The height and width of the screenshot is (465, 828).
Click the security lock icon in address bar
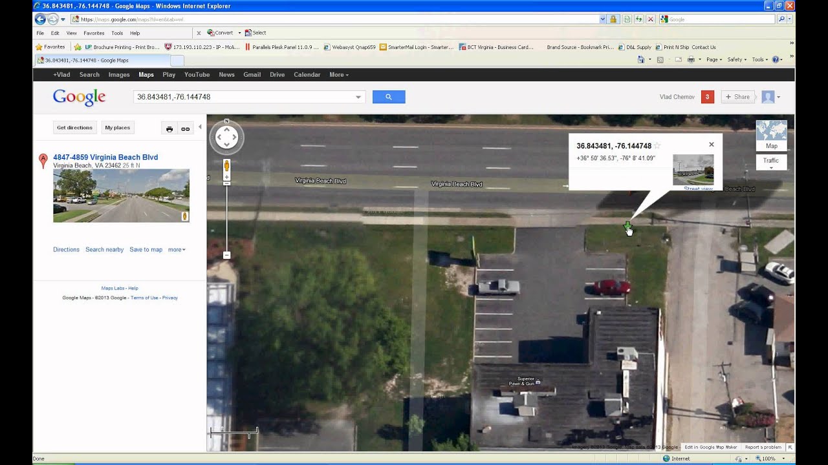(x=613, y=19)
